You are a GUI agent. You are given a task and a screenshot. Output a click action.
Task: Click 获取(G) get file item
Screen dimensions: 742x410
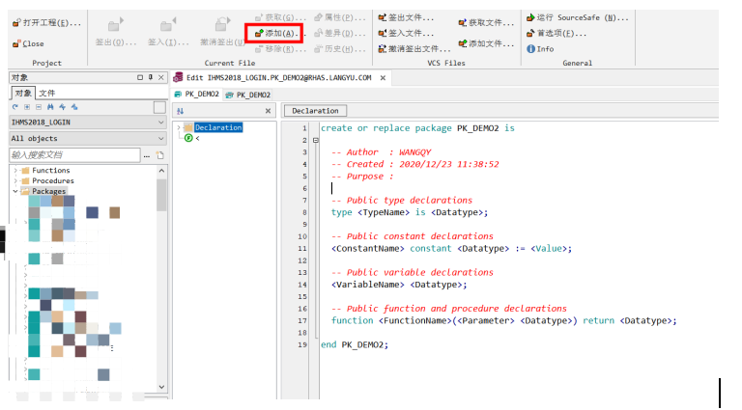[280, 17]
